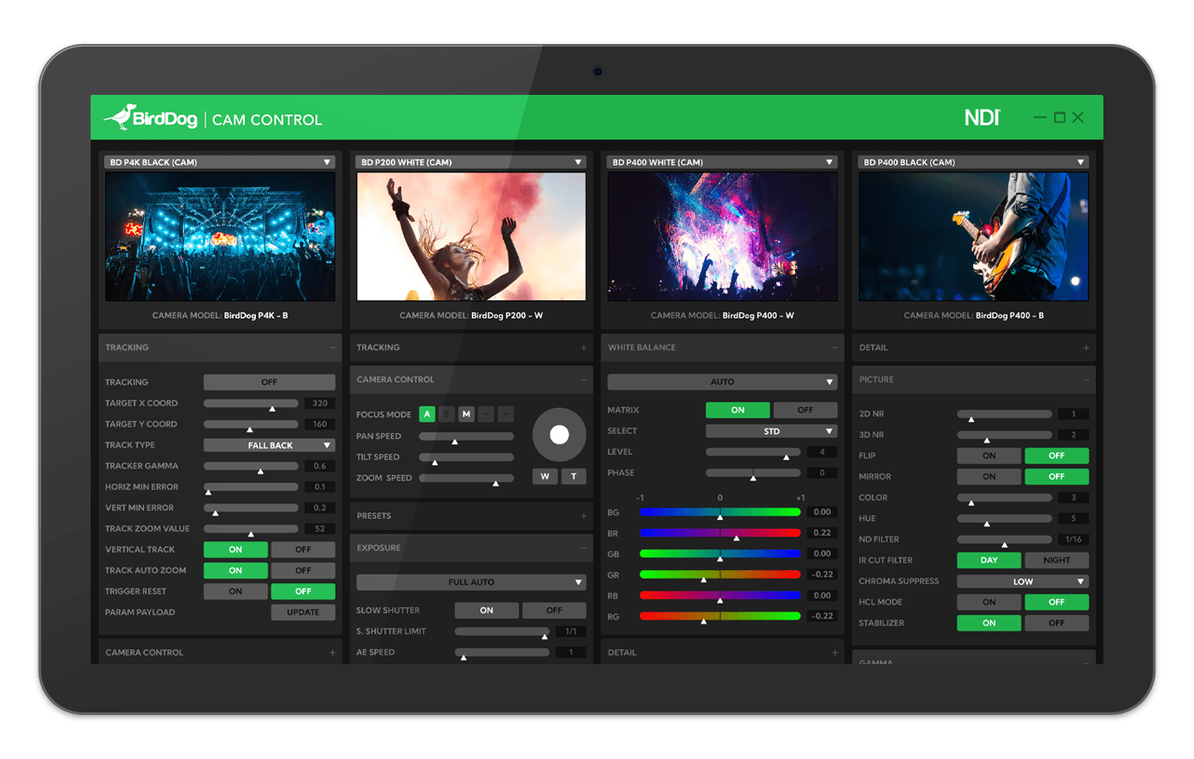Expand Detail panel under BD P400 Black
The height and width of the screenshot is (759, 1194).
pyautogui.click(x=1085, y=348)
